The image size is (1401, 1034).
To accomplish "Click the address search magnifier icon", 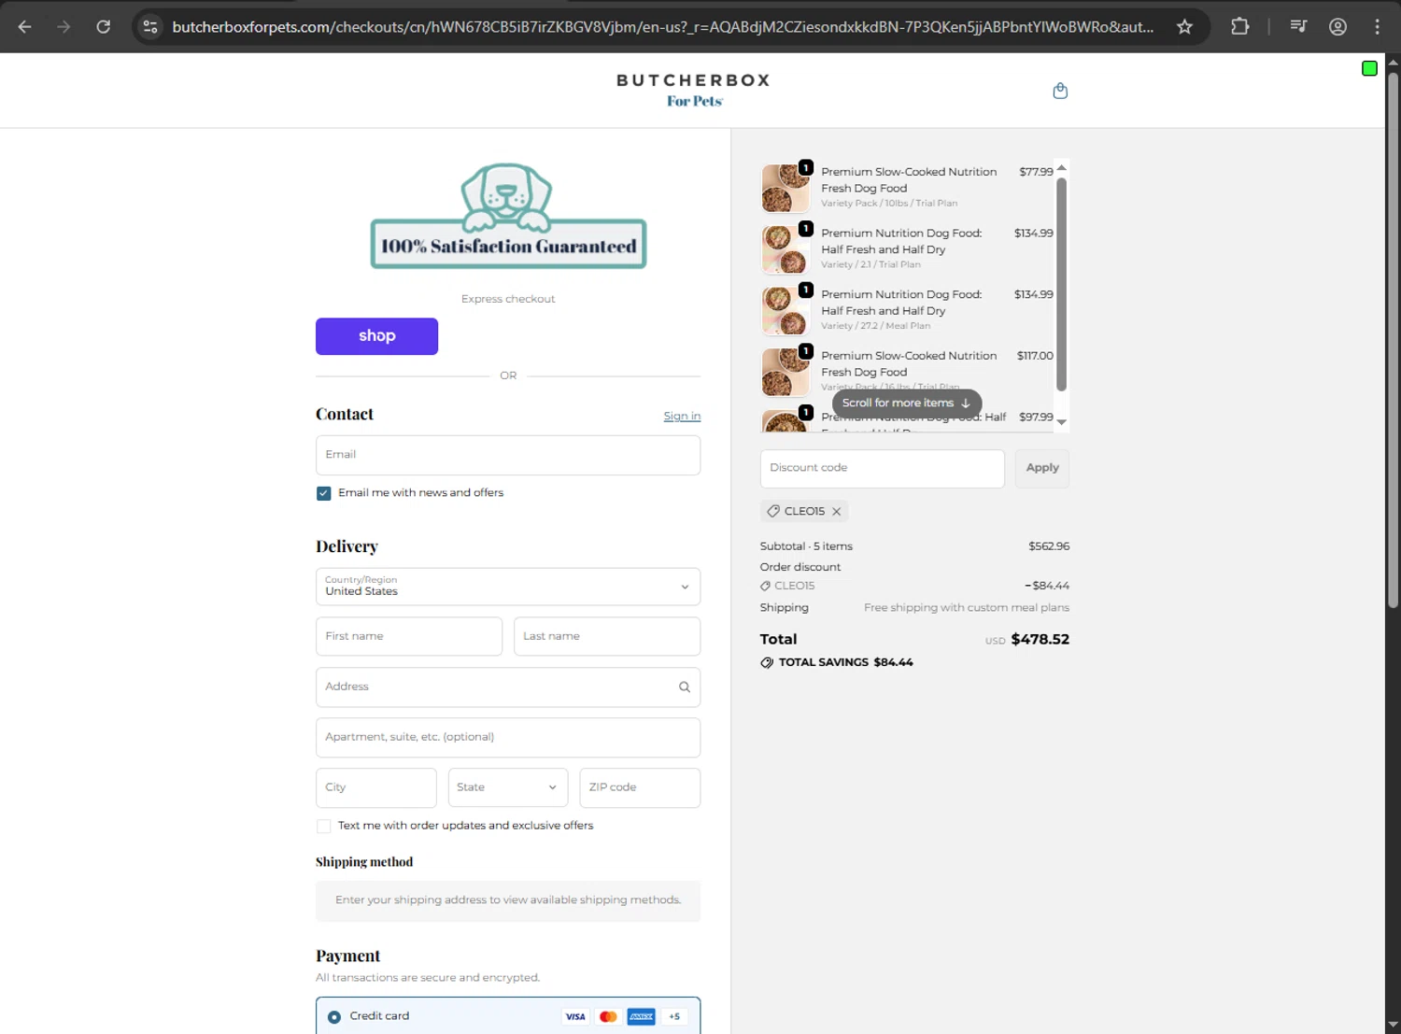I will (x=685, y=687).
